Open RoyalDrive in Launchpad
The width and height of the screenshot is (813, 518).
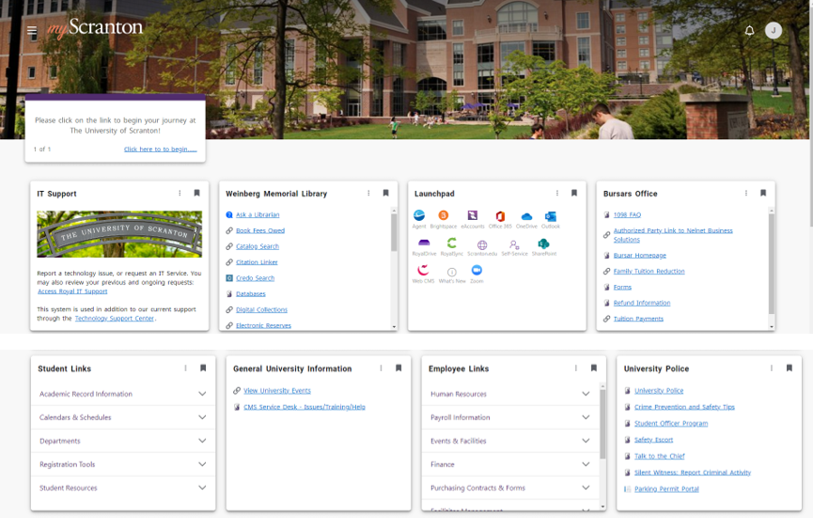click(424, 246)
